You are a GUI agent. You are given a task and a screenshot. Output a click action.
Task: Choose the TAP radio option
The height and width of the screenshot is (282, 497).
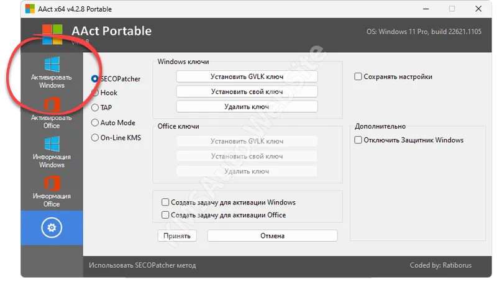[x=95, y=108]
